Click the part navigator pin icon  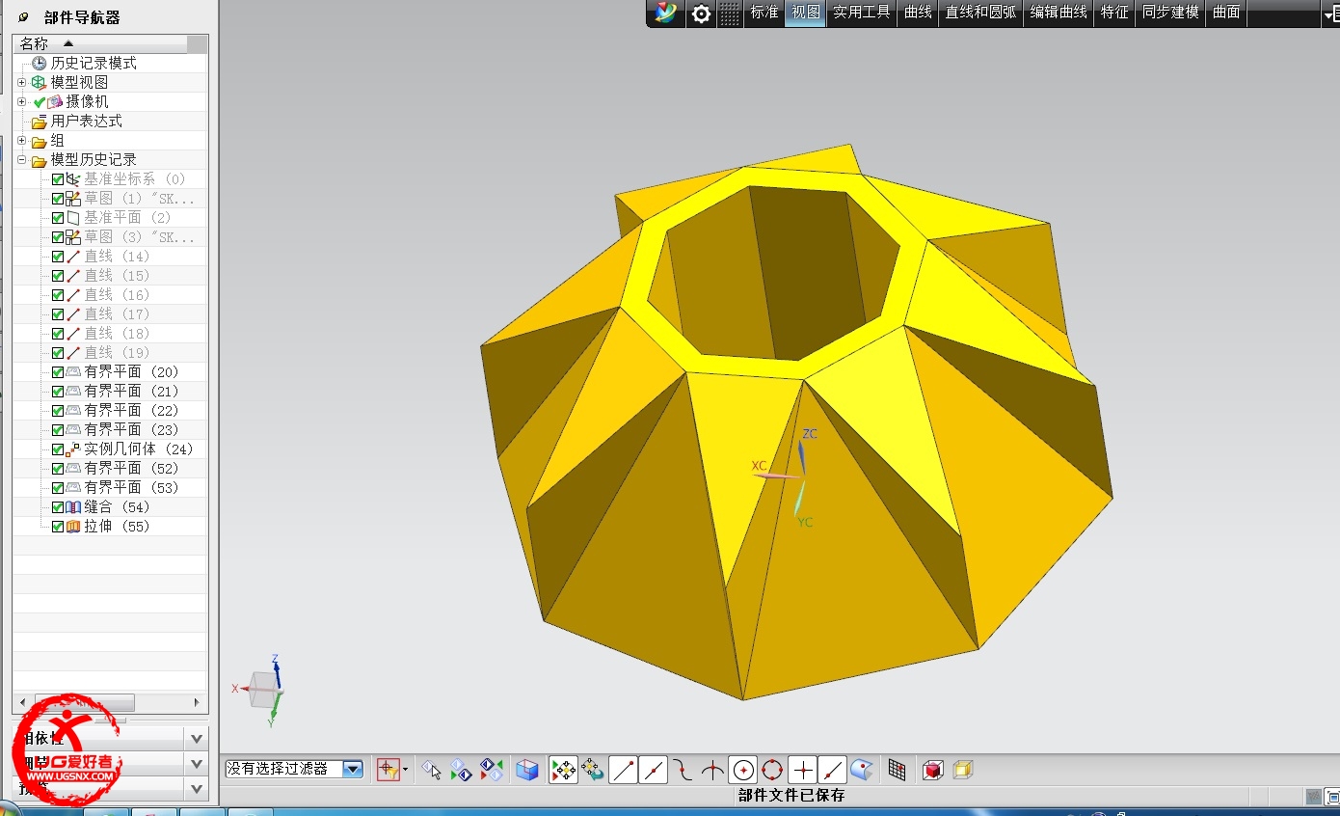pos(23,17)
